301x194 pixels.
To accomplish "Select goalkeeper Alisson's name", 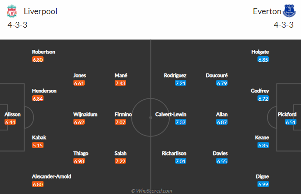I will pos(13,114).
